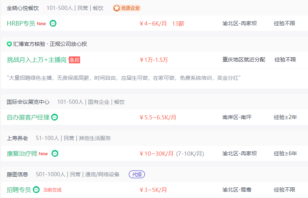The height and width of the screenshot is (198, 308).
Task: Open 康复治疗师 job listing
Action: point(22,154)
